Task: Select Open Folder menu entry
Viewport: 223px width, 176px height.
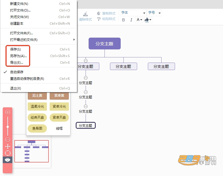Action: [39, 33]
